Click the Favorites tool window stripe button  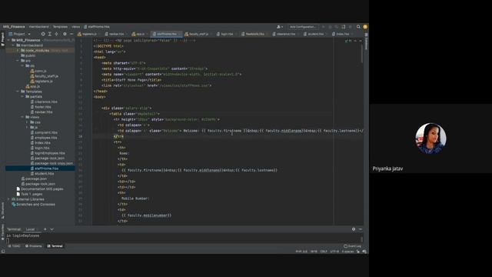pyautogui.click(x=2, y=232)
